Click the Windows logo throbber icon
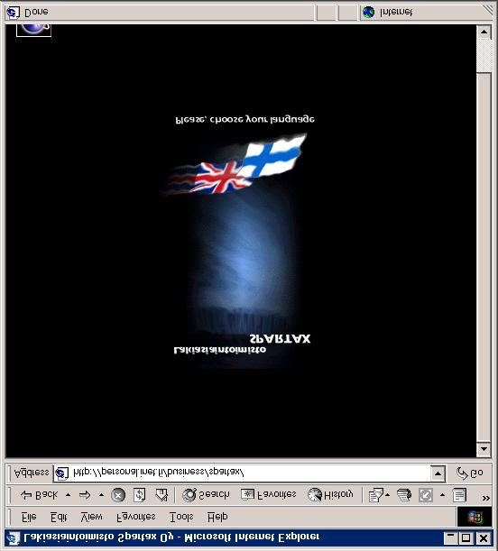This screenshot has height=551, width=498. tap(475, 518)
